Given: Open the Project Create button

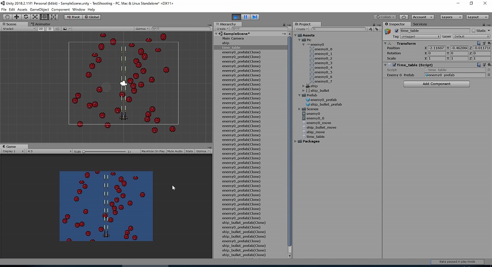Looking at the screenshot, I should point(302,29).
